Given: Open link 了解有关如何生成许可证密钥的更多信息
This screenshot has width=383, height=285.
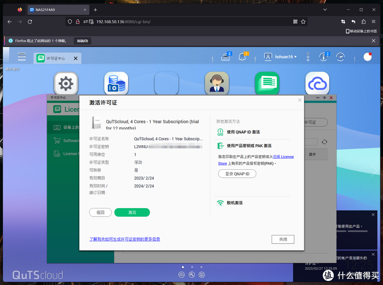Looking at the screenshot, I should point(124,239).
